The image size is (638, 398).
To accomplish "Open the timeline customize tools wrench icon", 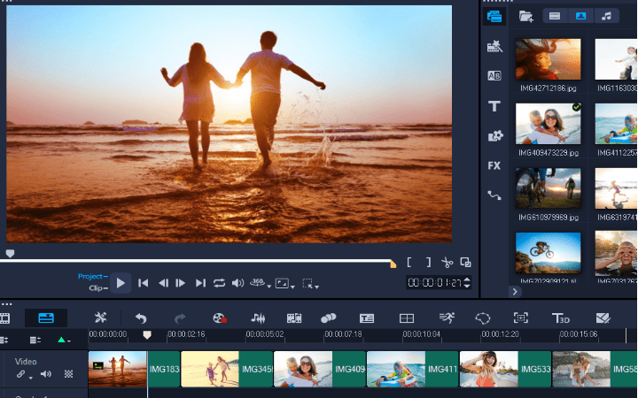I will pyautogui.click(x=101, y=318).
